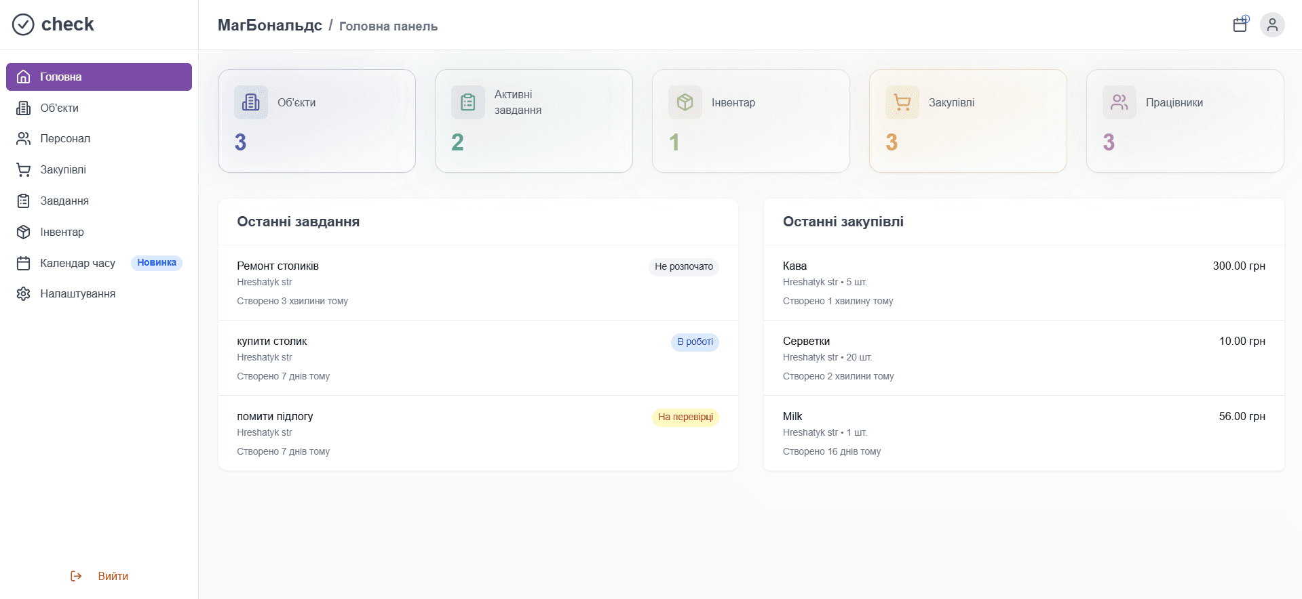Image resolution: width=1302 pixels, height=599 pixels.
Task: Open the купити столик task
Action: [x=478, y=358]
